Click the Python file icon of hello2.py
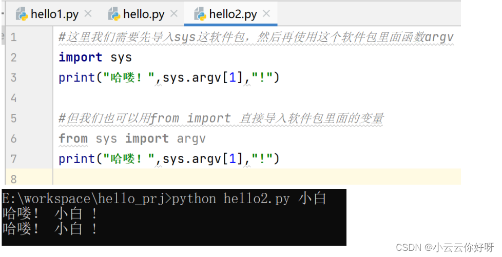Screen dimensions: 502x257 tap(200, 14)
